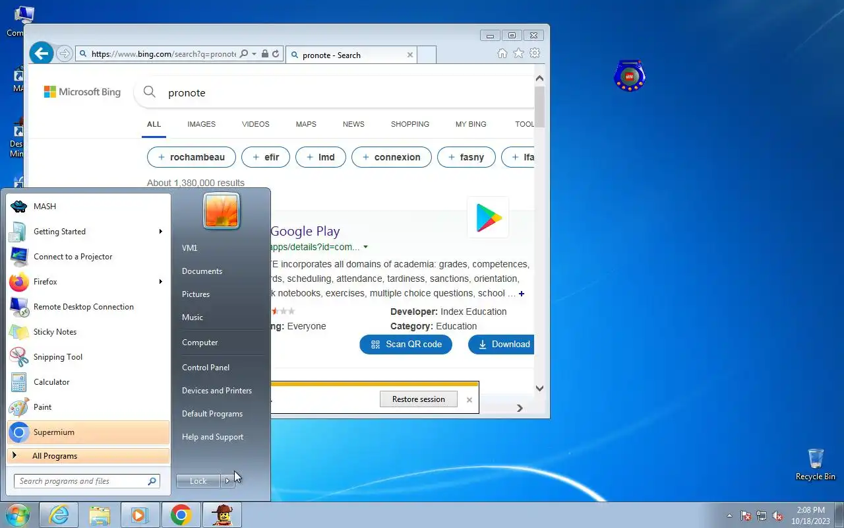This screenshot has width=844, height=528.
Task: Click the Google Play logo thumbnail
Action: point(488,217)
